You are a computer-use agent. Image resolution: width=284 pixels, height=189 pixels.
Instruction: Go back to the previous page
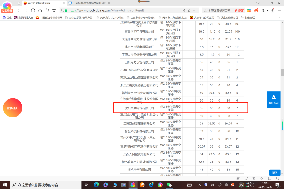[x=19, y=10]
